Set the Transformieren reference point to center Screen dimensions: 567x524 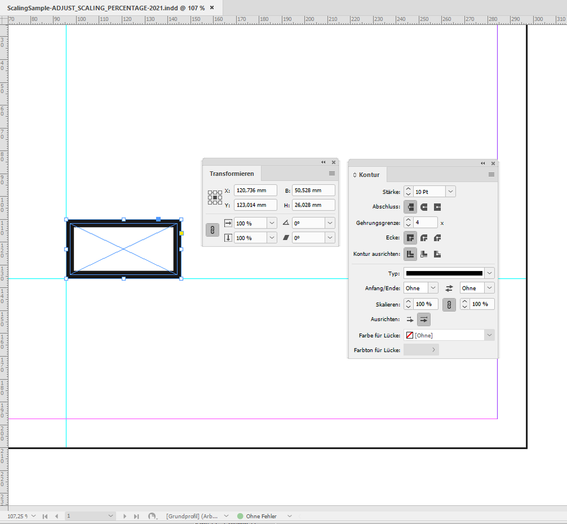tap(215, 197)
